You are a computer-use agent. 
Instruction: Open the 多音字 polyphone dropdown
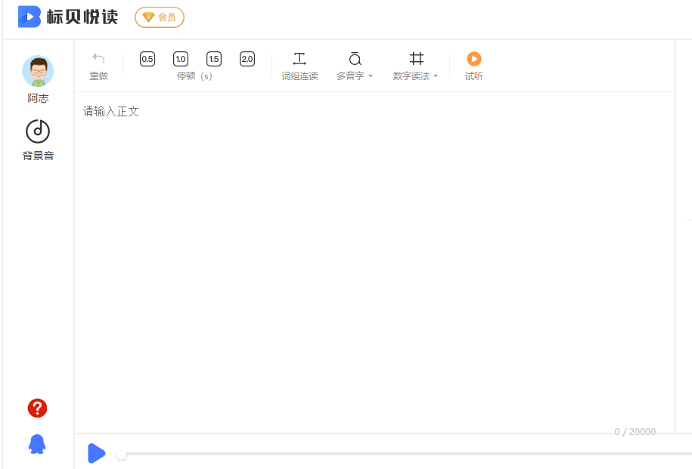click(355, 66)
